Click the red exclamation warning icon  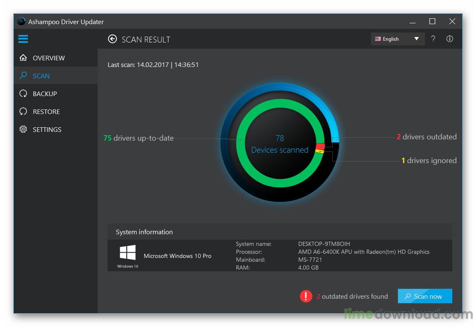[x=306, y=296]
